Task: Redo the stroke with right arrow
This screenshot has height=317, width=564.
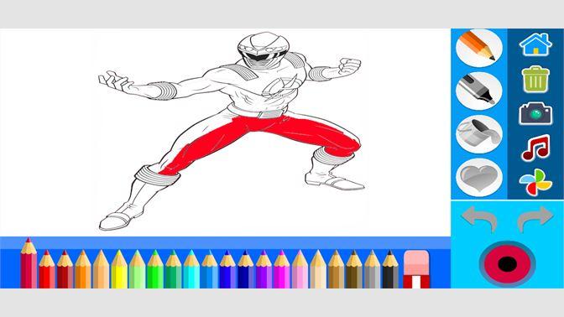Action: coord(535,218)
